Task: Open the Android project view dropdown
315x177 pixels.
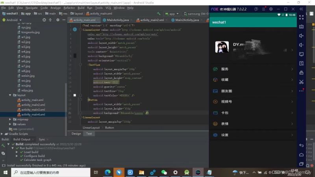Action: (x=12, y=20)
